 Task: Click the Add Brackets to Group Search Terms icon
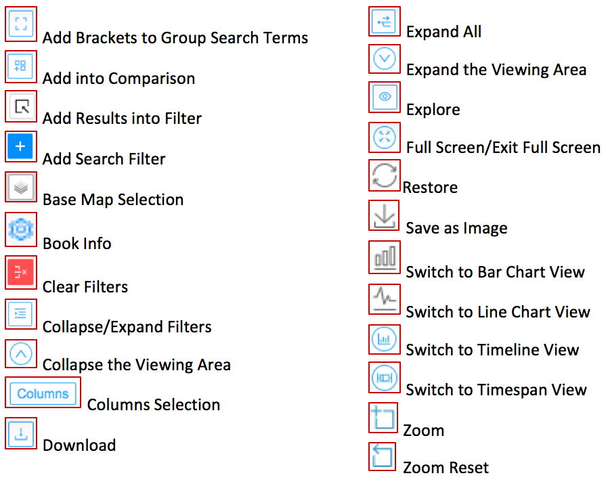(21, 24)
